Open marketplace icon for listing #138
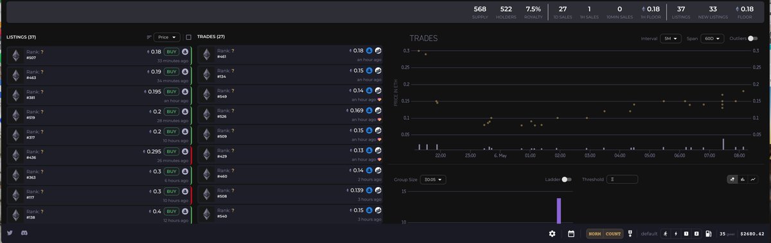Viewport: 771px width, 243px height. (x=185, y=211)
